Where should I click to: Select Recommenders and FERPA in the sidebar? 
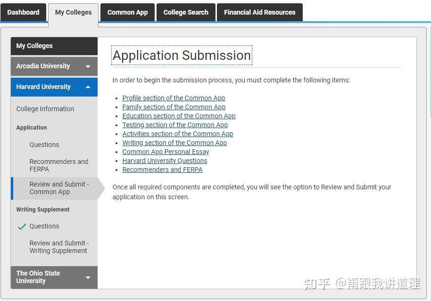[58, 165]
